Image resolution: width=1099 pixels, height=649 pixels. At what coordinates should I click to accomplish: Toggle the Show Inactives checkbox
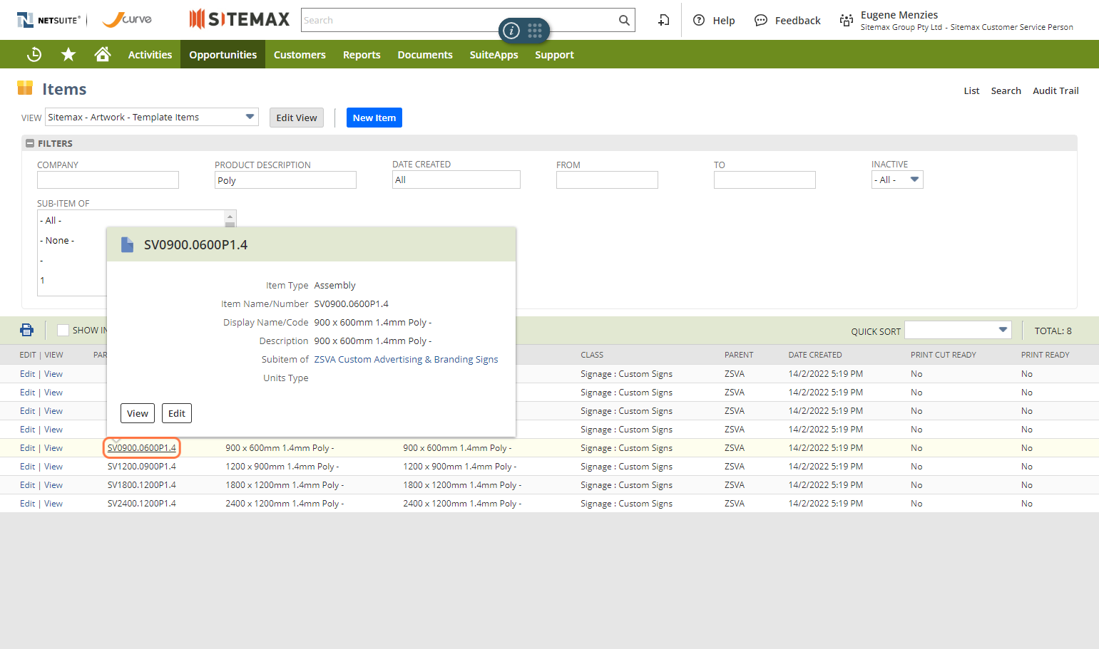[63, 331]
